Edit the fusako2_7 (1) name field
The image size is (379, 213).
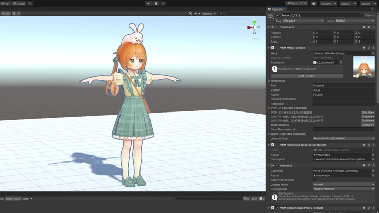pyautogui.click(x=321, y=15)
